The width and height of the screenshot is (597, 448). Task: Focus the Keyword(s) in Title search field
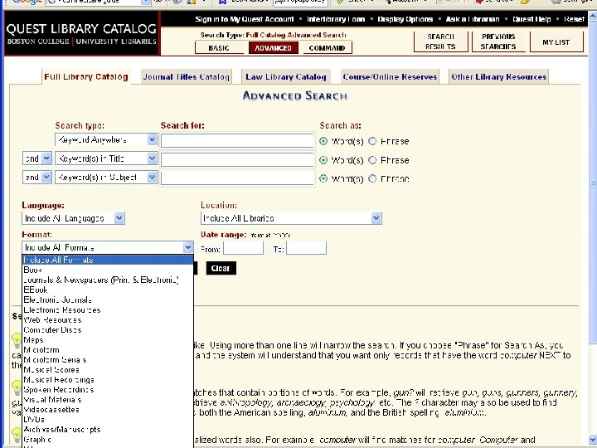[237, 159]
